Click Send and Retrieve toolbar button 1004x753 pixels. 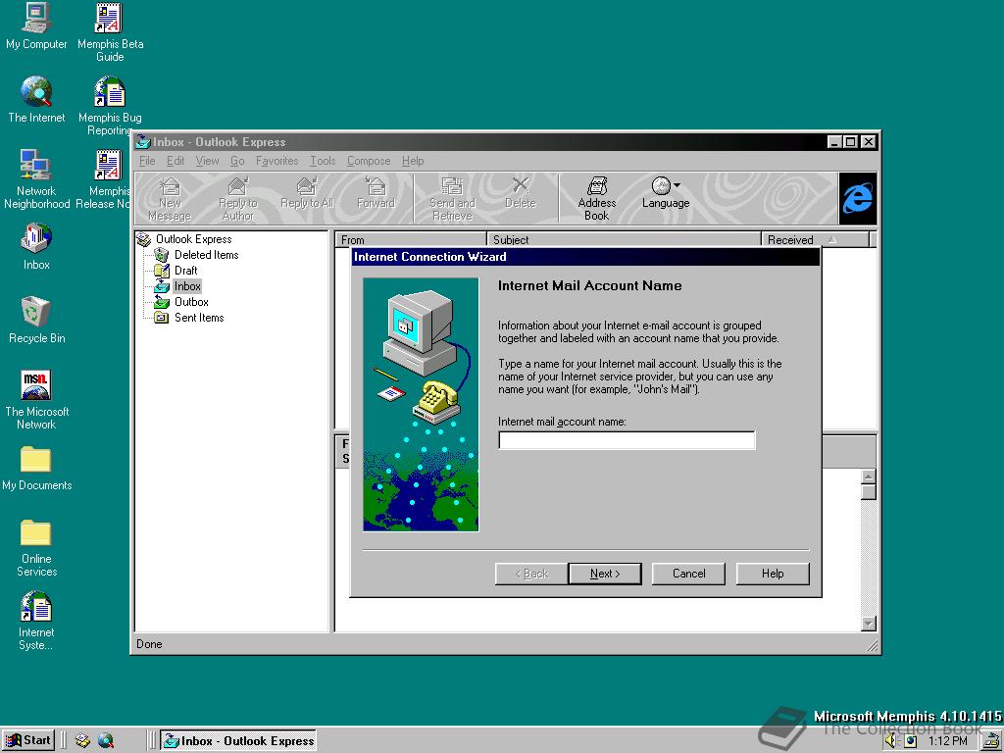click(452, 199)
